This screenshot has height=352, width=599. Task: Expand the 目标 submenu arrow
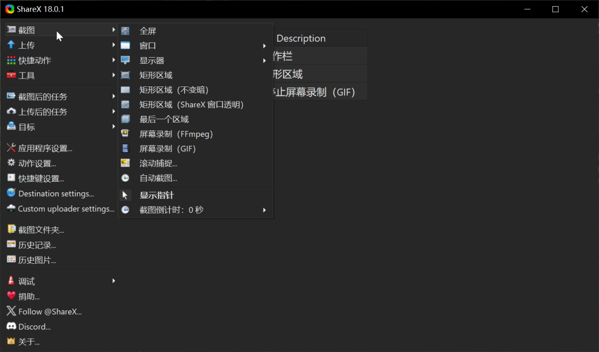pos(114,126)
